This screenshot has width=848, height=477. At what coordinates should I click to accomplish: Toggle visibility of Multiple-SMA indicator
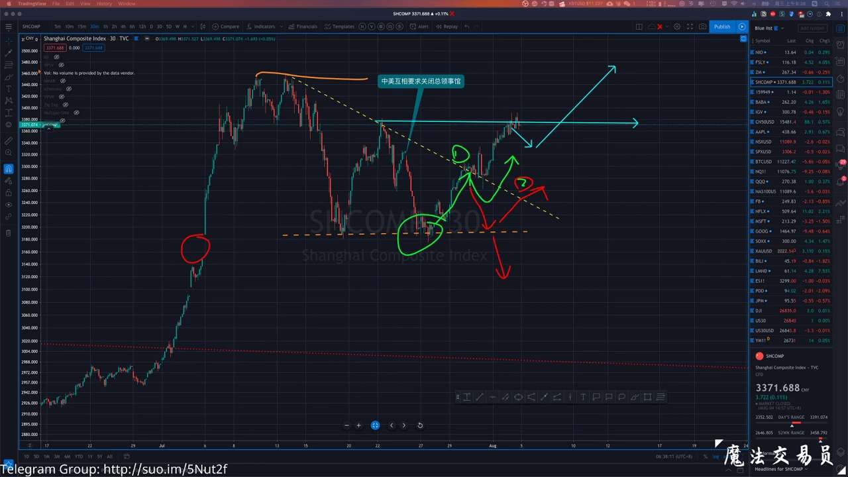76,113
